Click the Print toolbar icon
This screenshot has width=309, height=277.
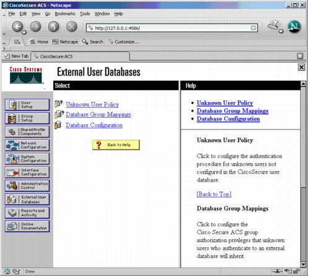coord(273,25)
